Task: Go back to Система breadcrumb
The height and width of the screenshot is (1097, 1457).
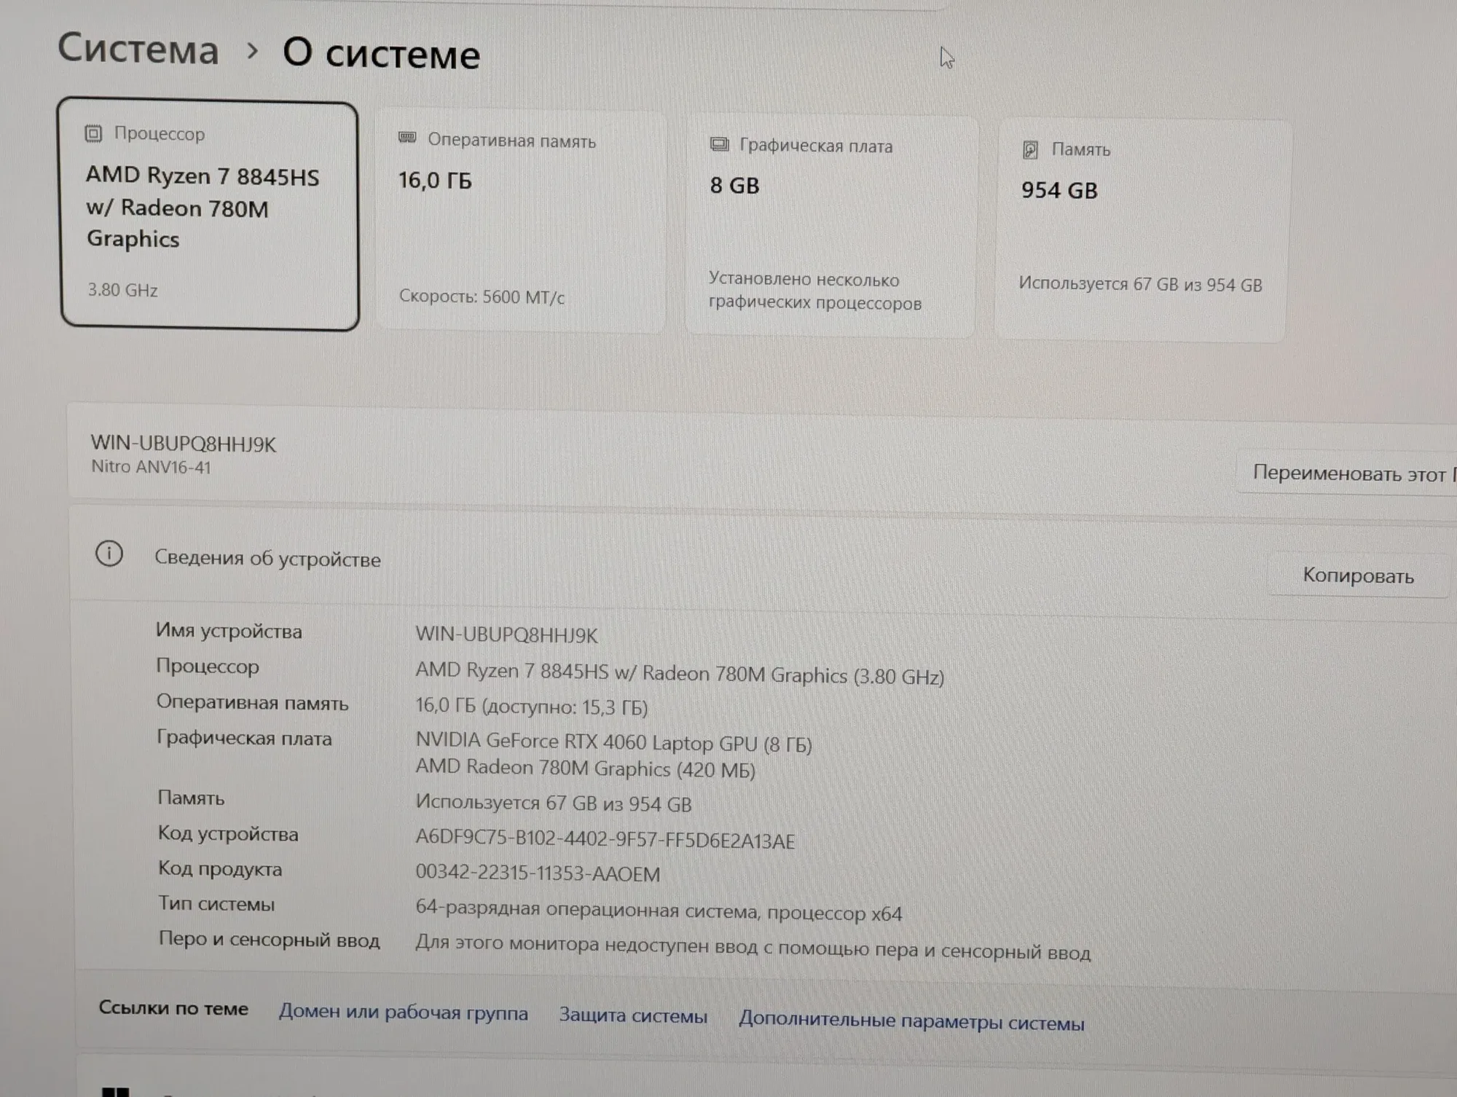Action: coord(138,49)
